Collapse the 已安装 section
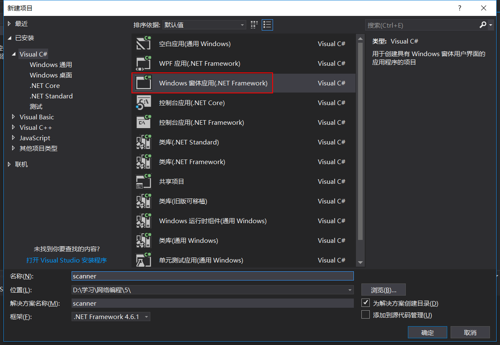Screen dimensions: 500x345 (9, 38)
